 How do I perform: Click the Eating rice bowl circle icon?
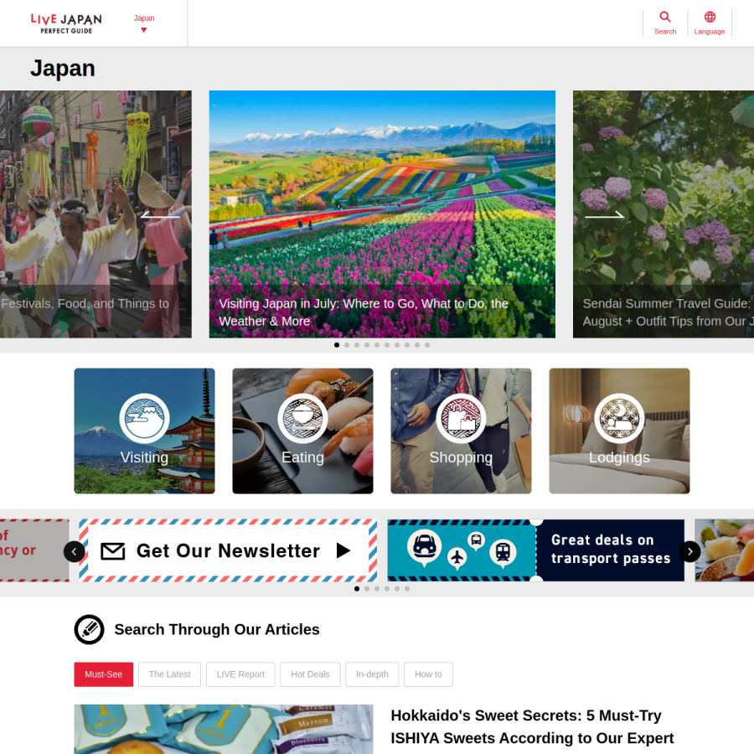pyautogui.click(x=302, y=418)
